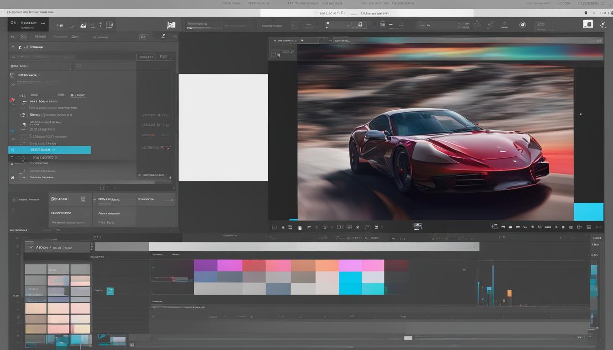This screenshot has height=350, width=613.
Task: Click the cyan square at the preview's bottom-right corner
Action: pos(588,211)
